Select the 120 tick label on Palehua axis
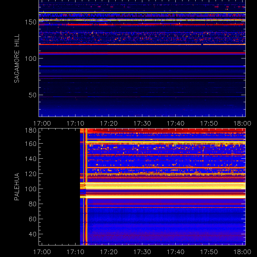257x257 pixels. 31,174
